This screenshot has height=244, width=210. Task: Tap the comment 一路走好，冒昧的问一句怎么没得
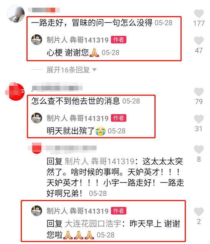point(92,23)
